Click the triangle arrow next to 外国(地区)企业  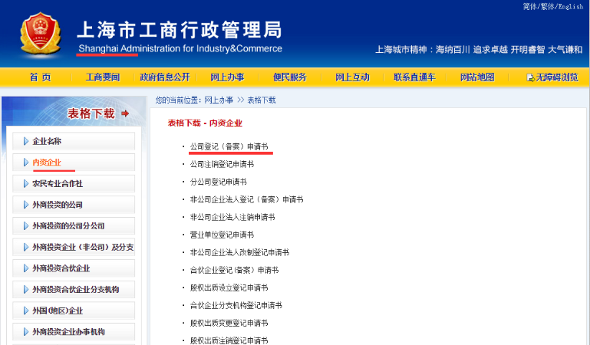coord(26,310)
